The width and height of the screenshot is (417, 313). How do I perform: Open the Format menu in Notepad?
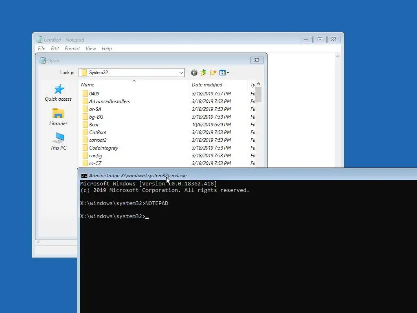tap(72, 48)
